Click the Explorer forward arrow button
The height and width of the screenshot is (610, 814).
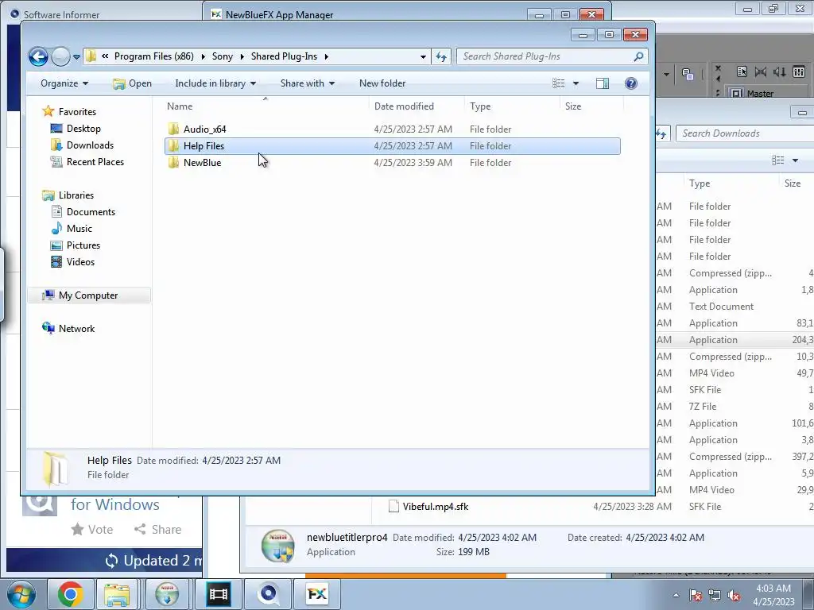coord(60,56)
